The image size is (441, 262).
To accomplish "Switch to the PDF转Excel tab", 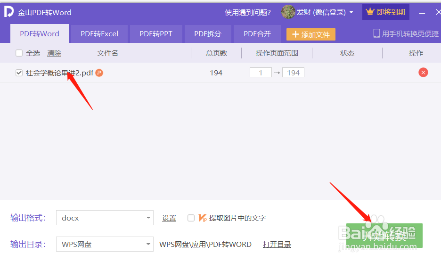I will [99, 34].
